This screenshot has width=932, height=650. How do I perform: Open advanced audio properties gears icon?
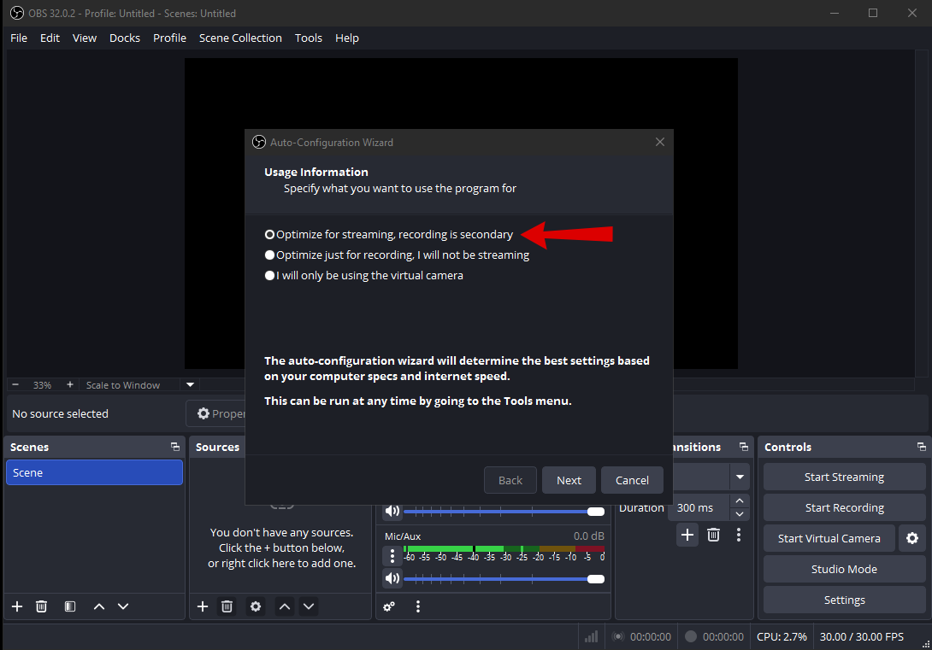click(x=389, y=606)
